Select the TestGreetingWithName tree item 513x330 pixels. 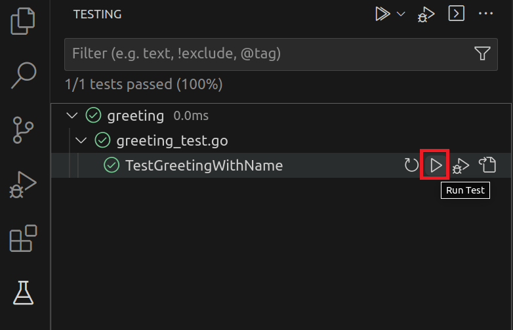coord(203,165)
